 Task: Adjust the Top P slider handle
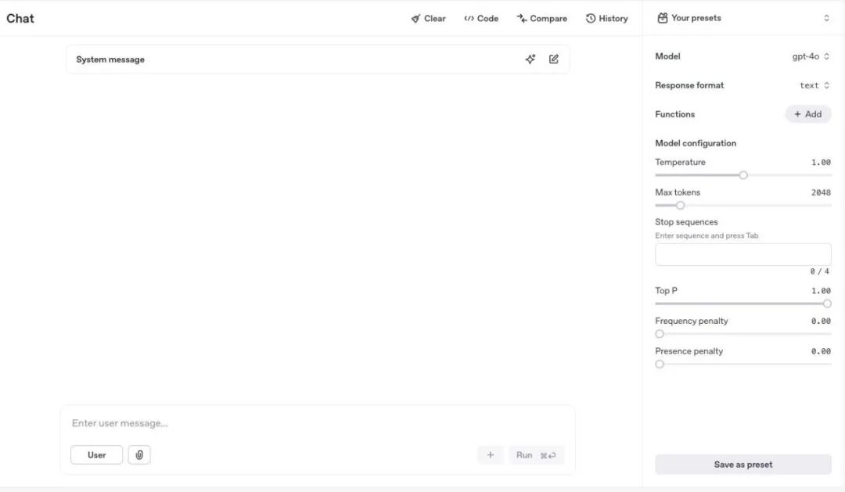pyautogui.click(x=827, y=303)
